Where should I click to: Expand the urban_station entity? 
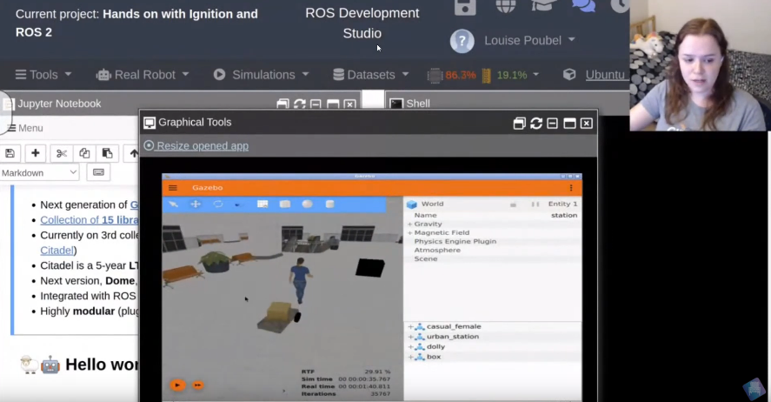pyautogui.click(x=410, y=337)
